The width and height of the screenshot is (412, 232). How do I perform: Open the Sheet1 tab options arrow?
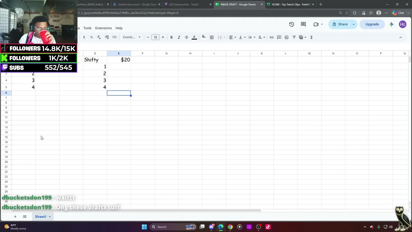click(x=50, y=217)
